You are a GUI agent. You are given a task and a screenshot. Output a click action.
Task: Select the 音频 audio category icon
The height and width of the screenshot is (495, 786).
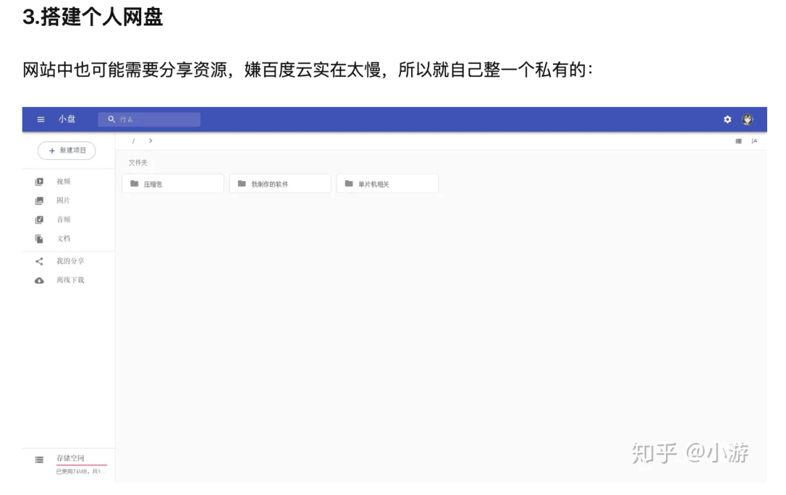pos(39,219)
